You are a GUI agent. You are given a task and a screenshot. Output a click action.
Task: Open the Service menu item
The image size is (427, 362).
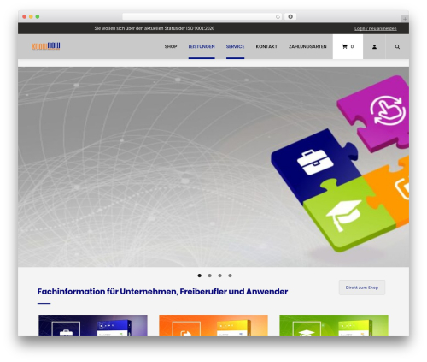235,46
